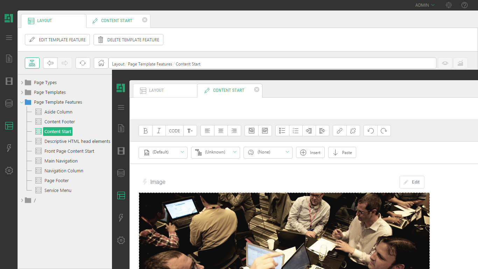This screenshot has height=269, width=478.
Task: Insert bulleted list
Action: tap(282, 131)
